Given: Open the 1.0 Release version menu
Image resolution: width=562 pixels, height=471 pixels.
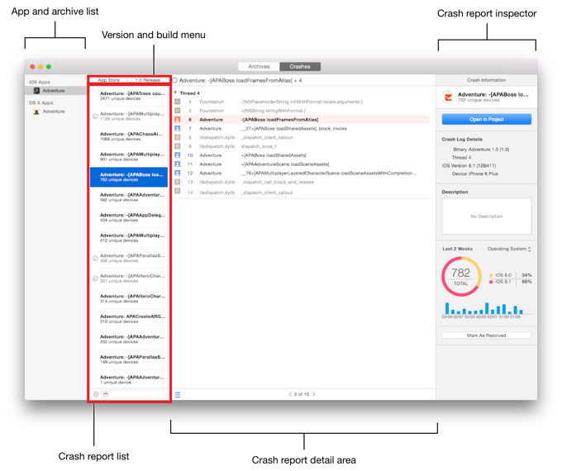Looking at the screenshot, I should (x=148, y=80).
